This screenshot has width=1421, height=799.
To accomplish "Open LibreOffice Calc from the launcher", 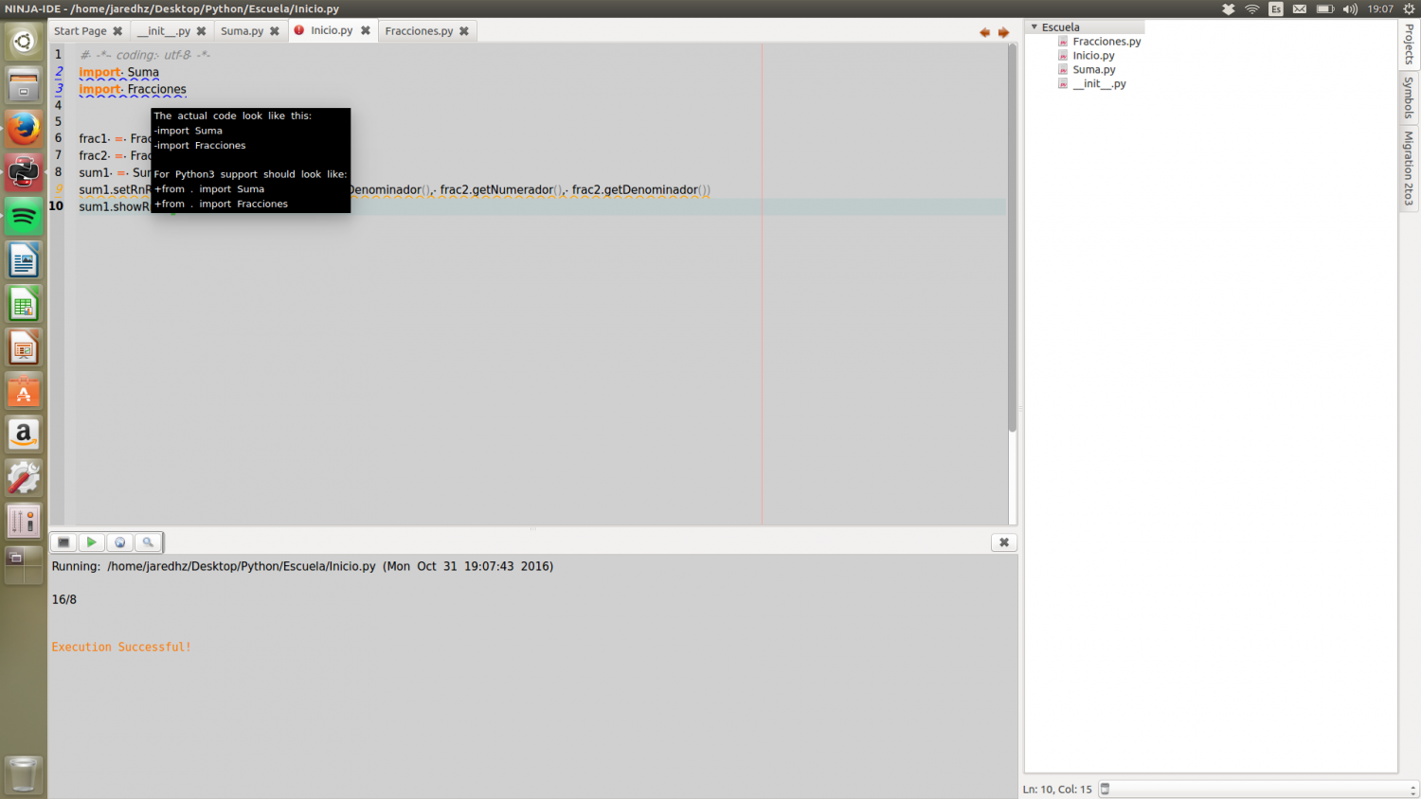I will click(x=24, y=304).
